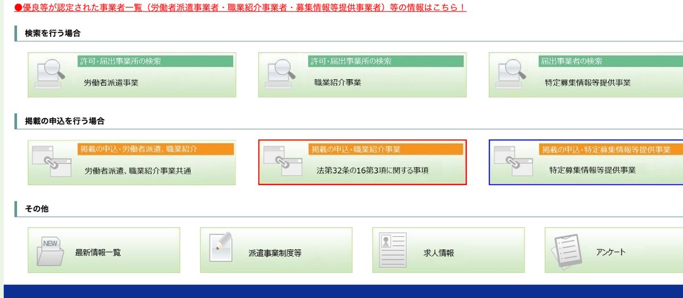Click the 検索を行う場合 section heading
Viewport: 683px width, 298px height.
coord(52,33)
